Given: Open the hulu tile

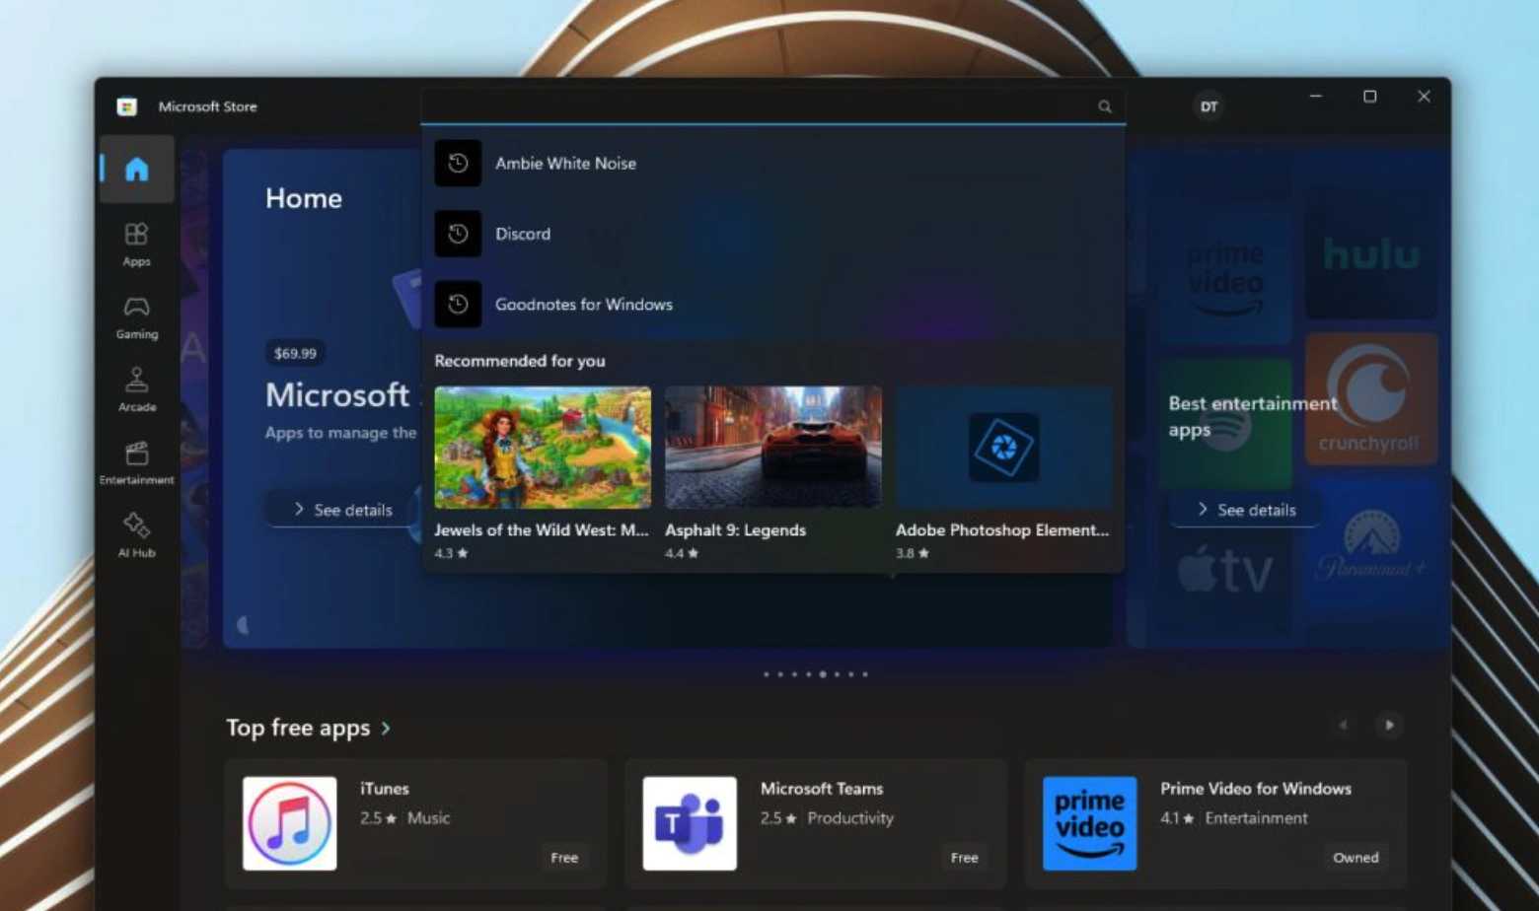Looking at the screenshot, I should point(1370,254).
